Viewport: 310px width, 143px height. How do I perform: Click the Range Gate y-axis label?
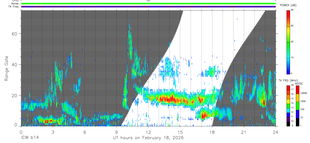[6, 68]
